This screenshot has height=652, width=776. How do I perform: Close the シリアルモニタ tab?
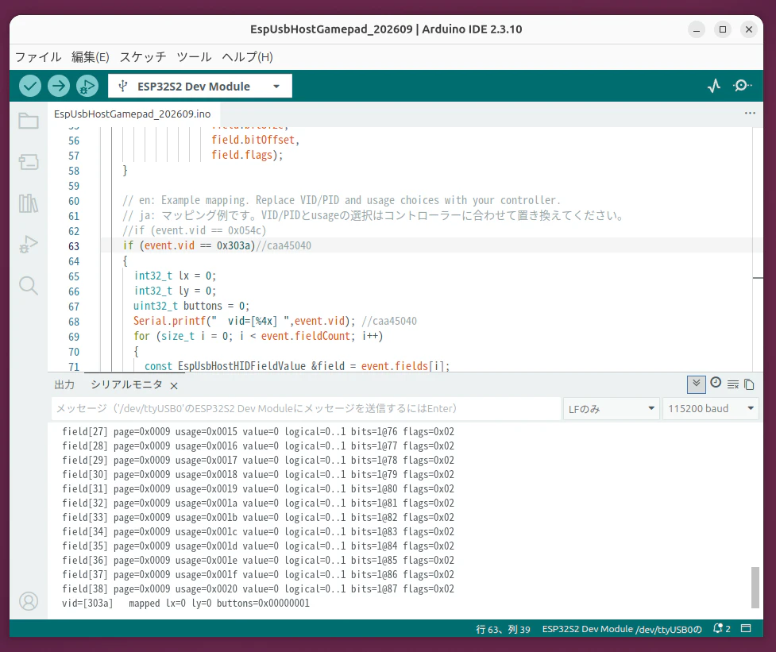tap(174, 386)
